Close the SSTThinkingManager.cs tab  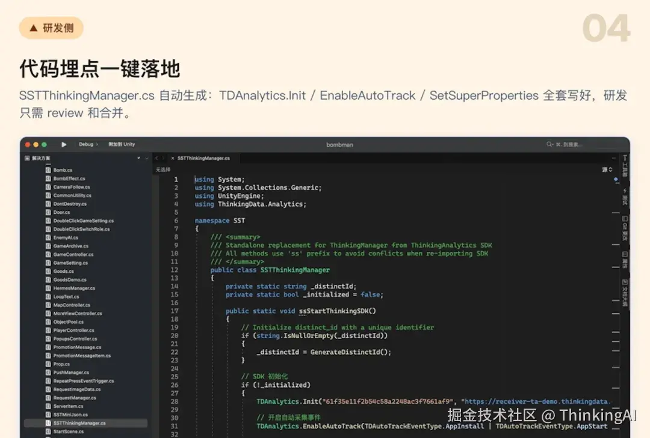pyautogui.click(x=173, y=158)
